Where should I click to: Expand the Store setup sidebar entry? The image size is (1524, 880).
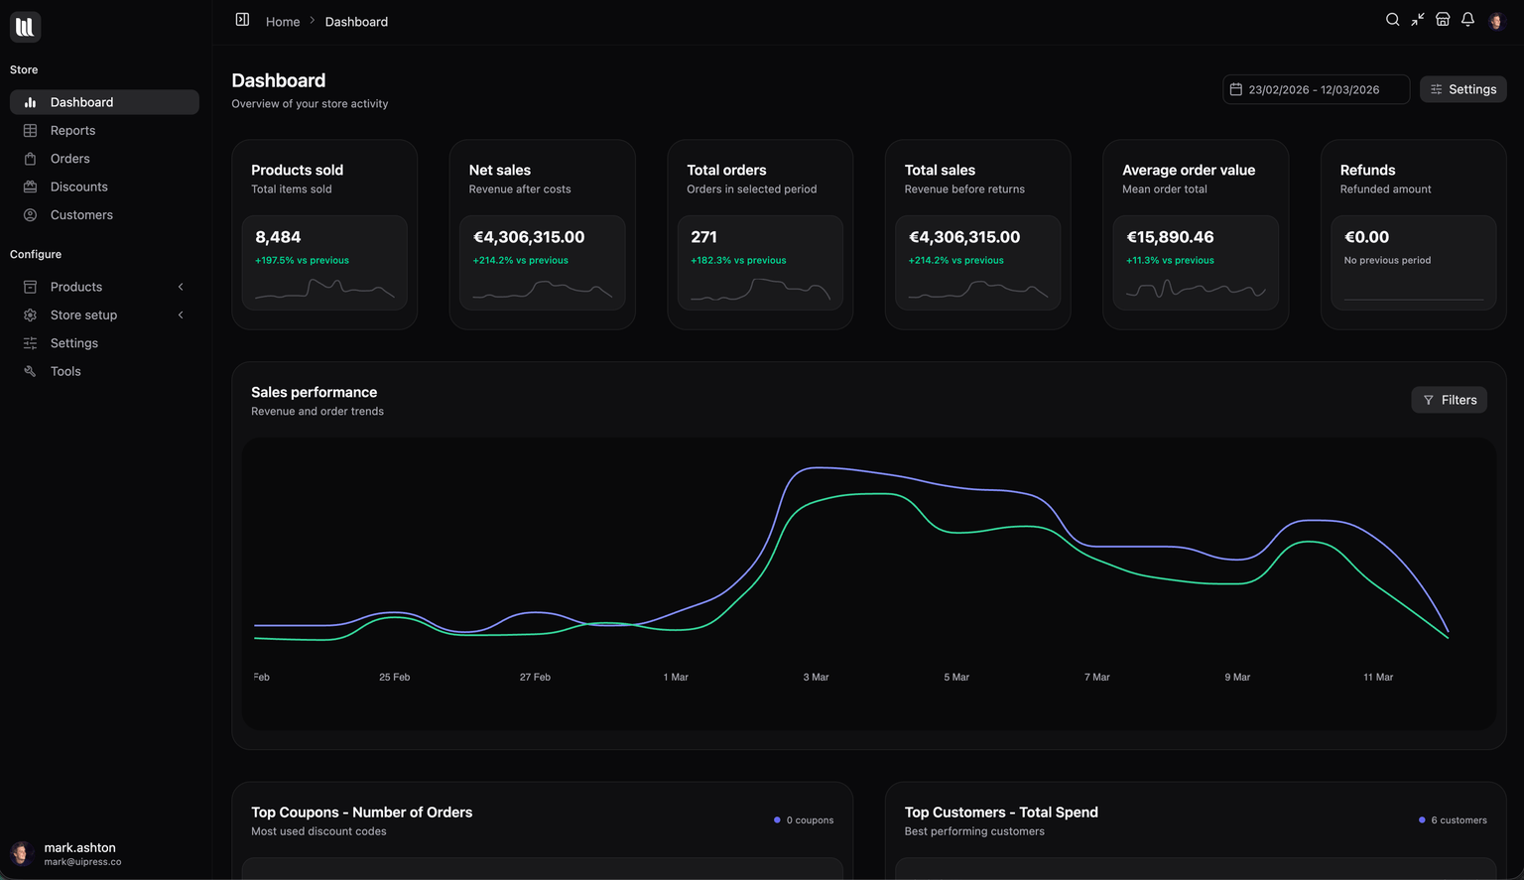click(x=103, y=314)
